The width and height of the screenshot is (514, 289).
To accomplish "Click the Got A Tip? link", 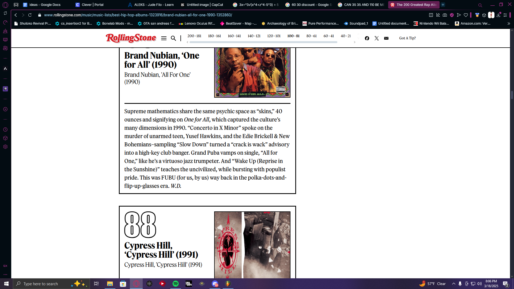I will coord(407,38).
